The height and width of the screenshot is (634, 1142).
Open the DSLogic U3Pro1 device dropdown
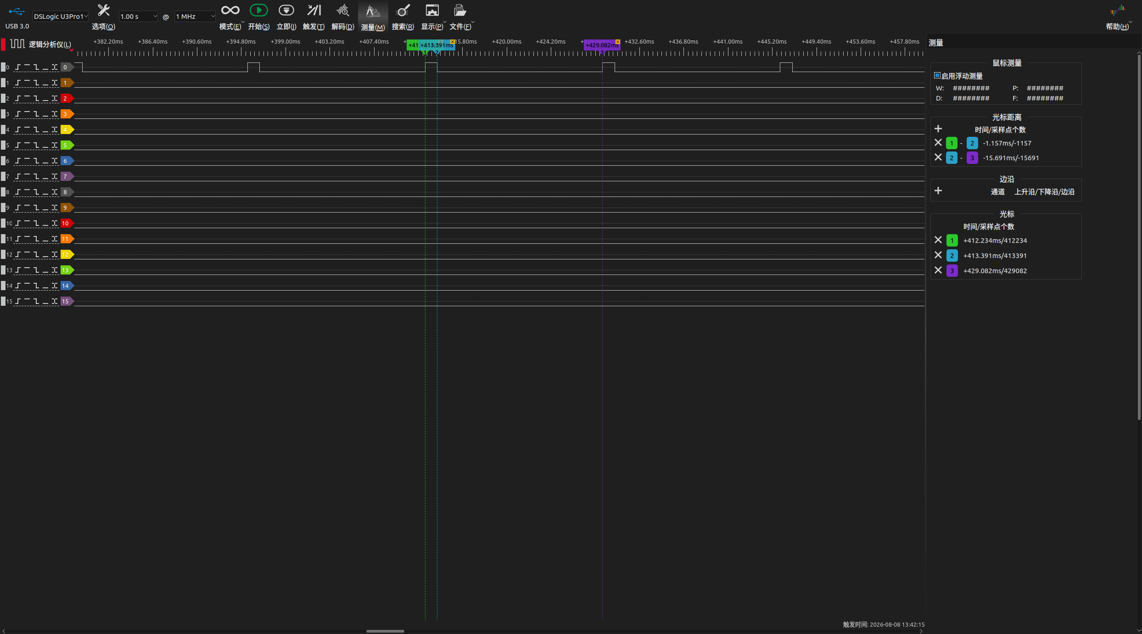pyautogui.click(x=60, y=17)
